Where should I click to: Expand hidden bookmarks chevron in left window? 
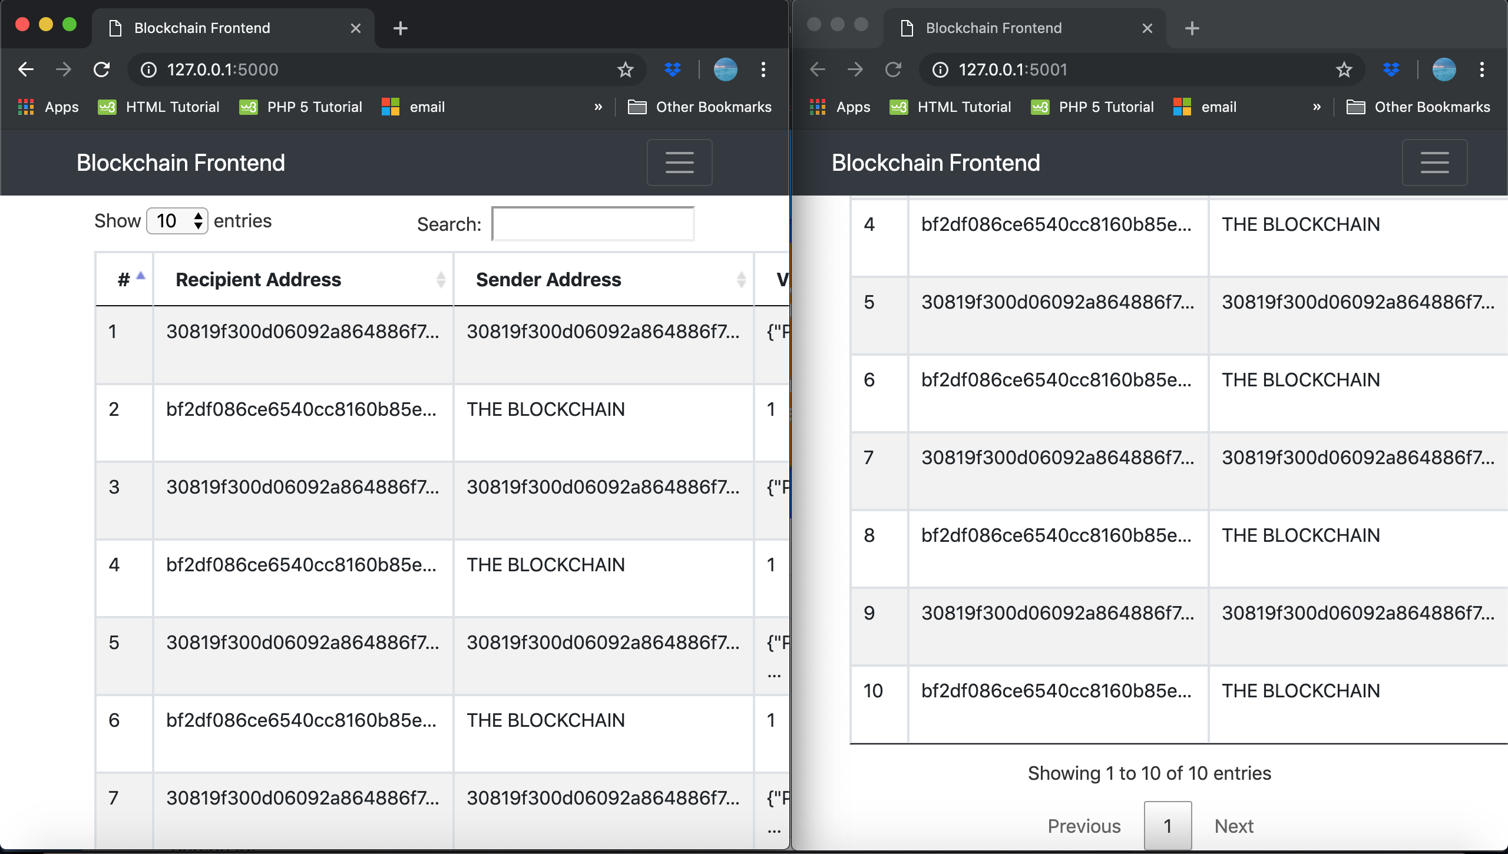(598, 107)
